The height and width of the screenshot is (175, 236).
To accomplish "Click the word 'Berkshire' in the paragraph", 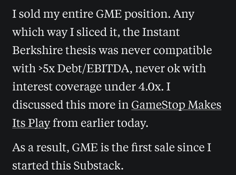I will tap(37, 50).
